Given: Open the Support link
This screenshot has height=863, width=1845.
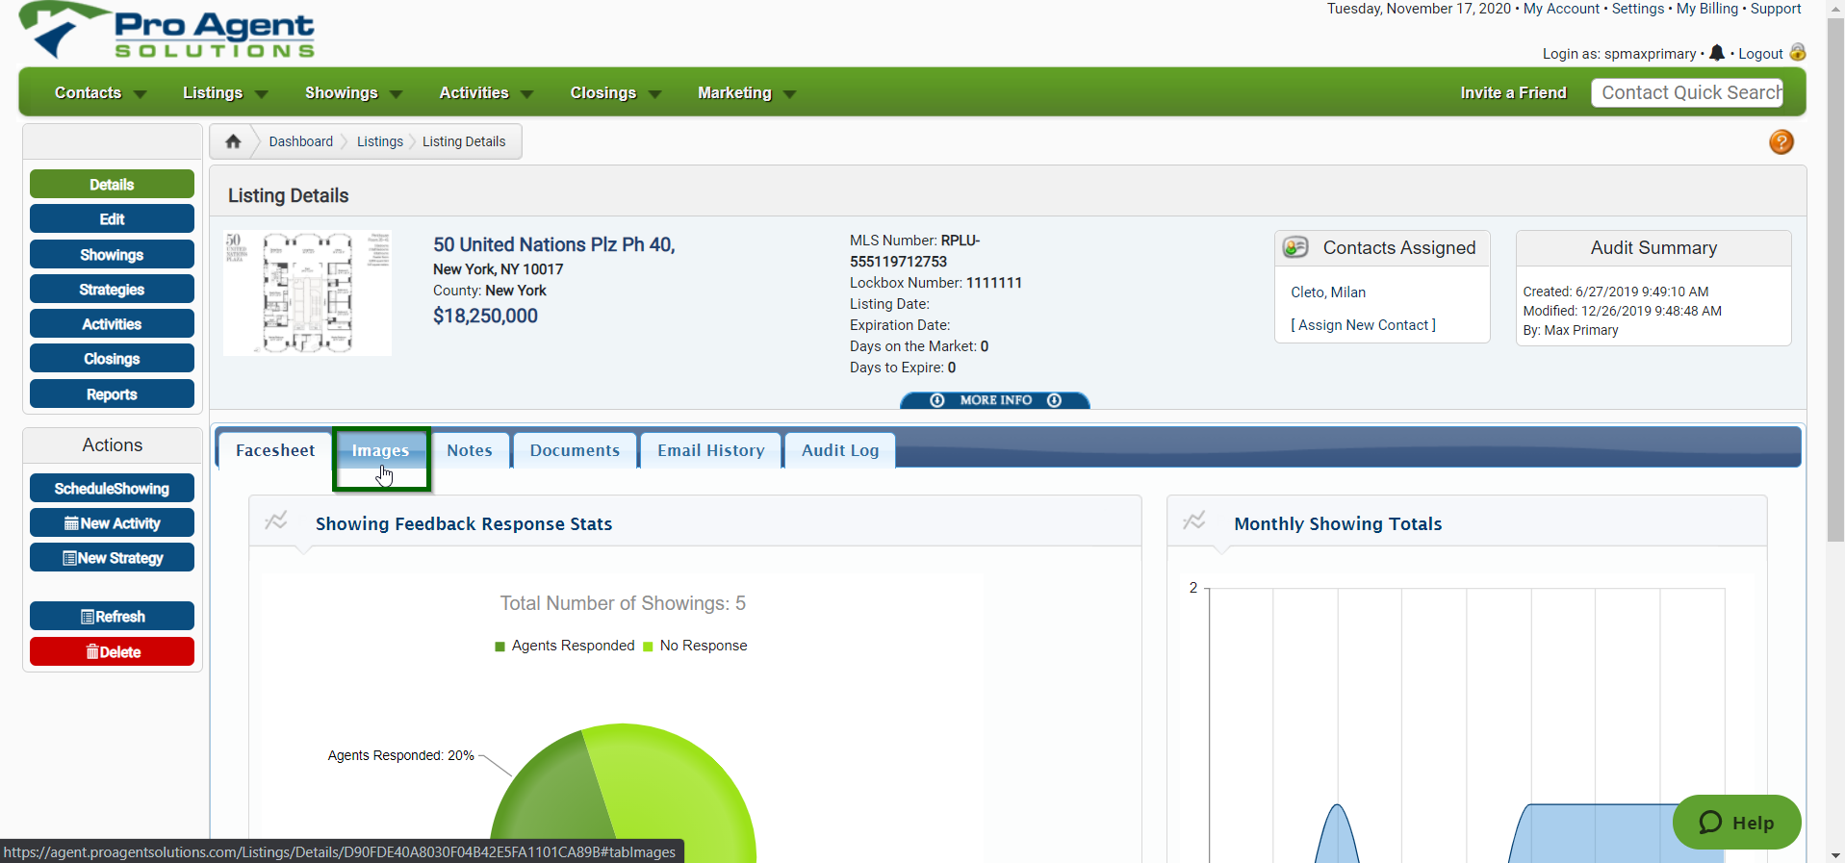Looking at the screenshot, I should click(x=1776, y=9).
